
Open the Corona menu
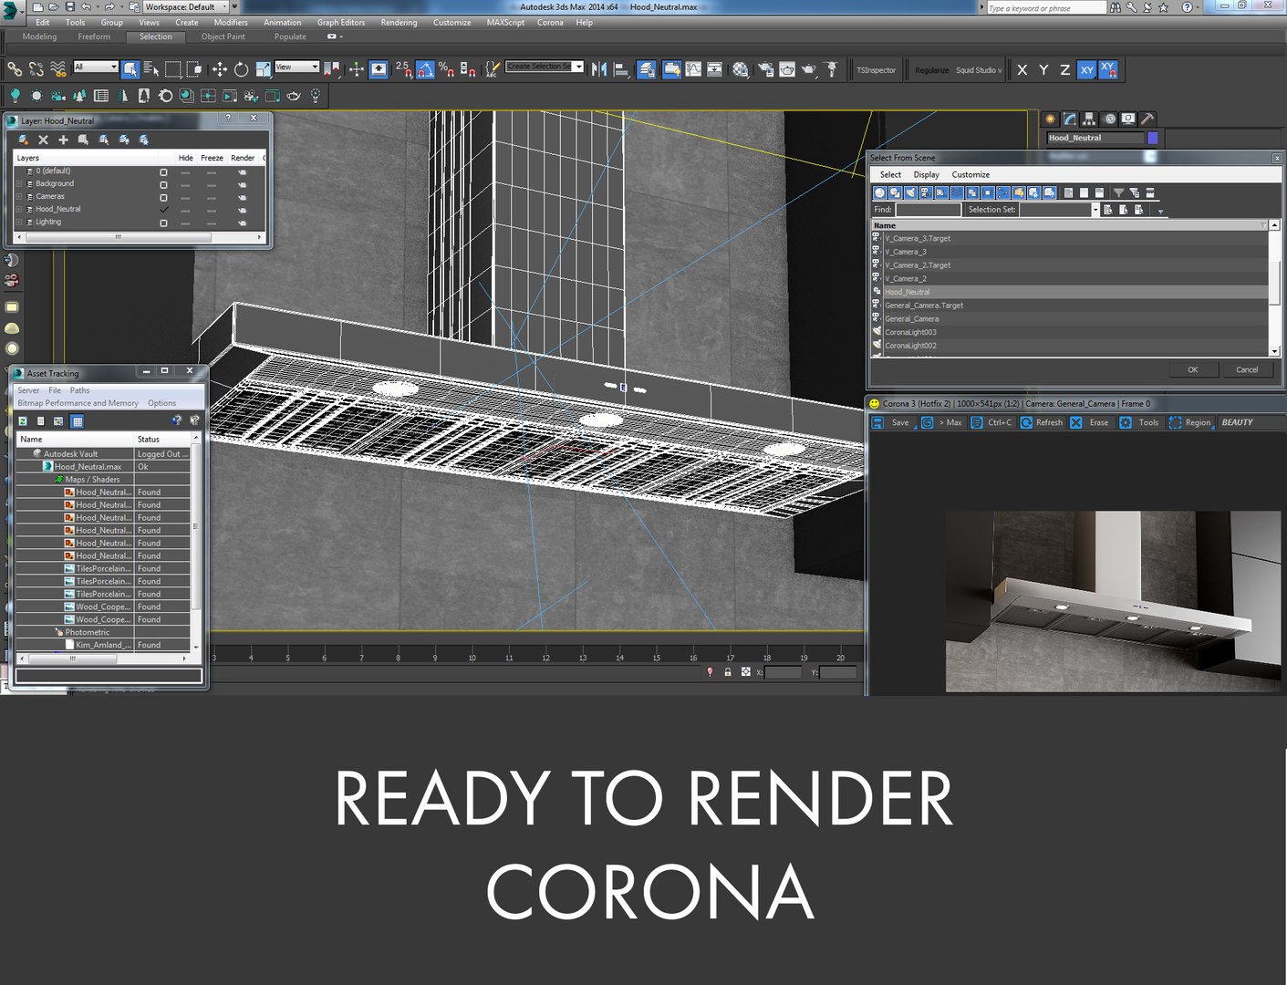550,23
